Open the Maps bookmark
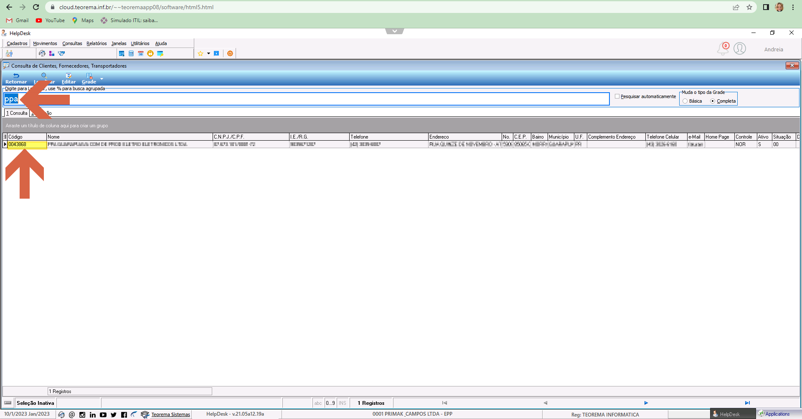 tap(83, 20)
